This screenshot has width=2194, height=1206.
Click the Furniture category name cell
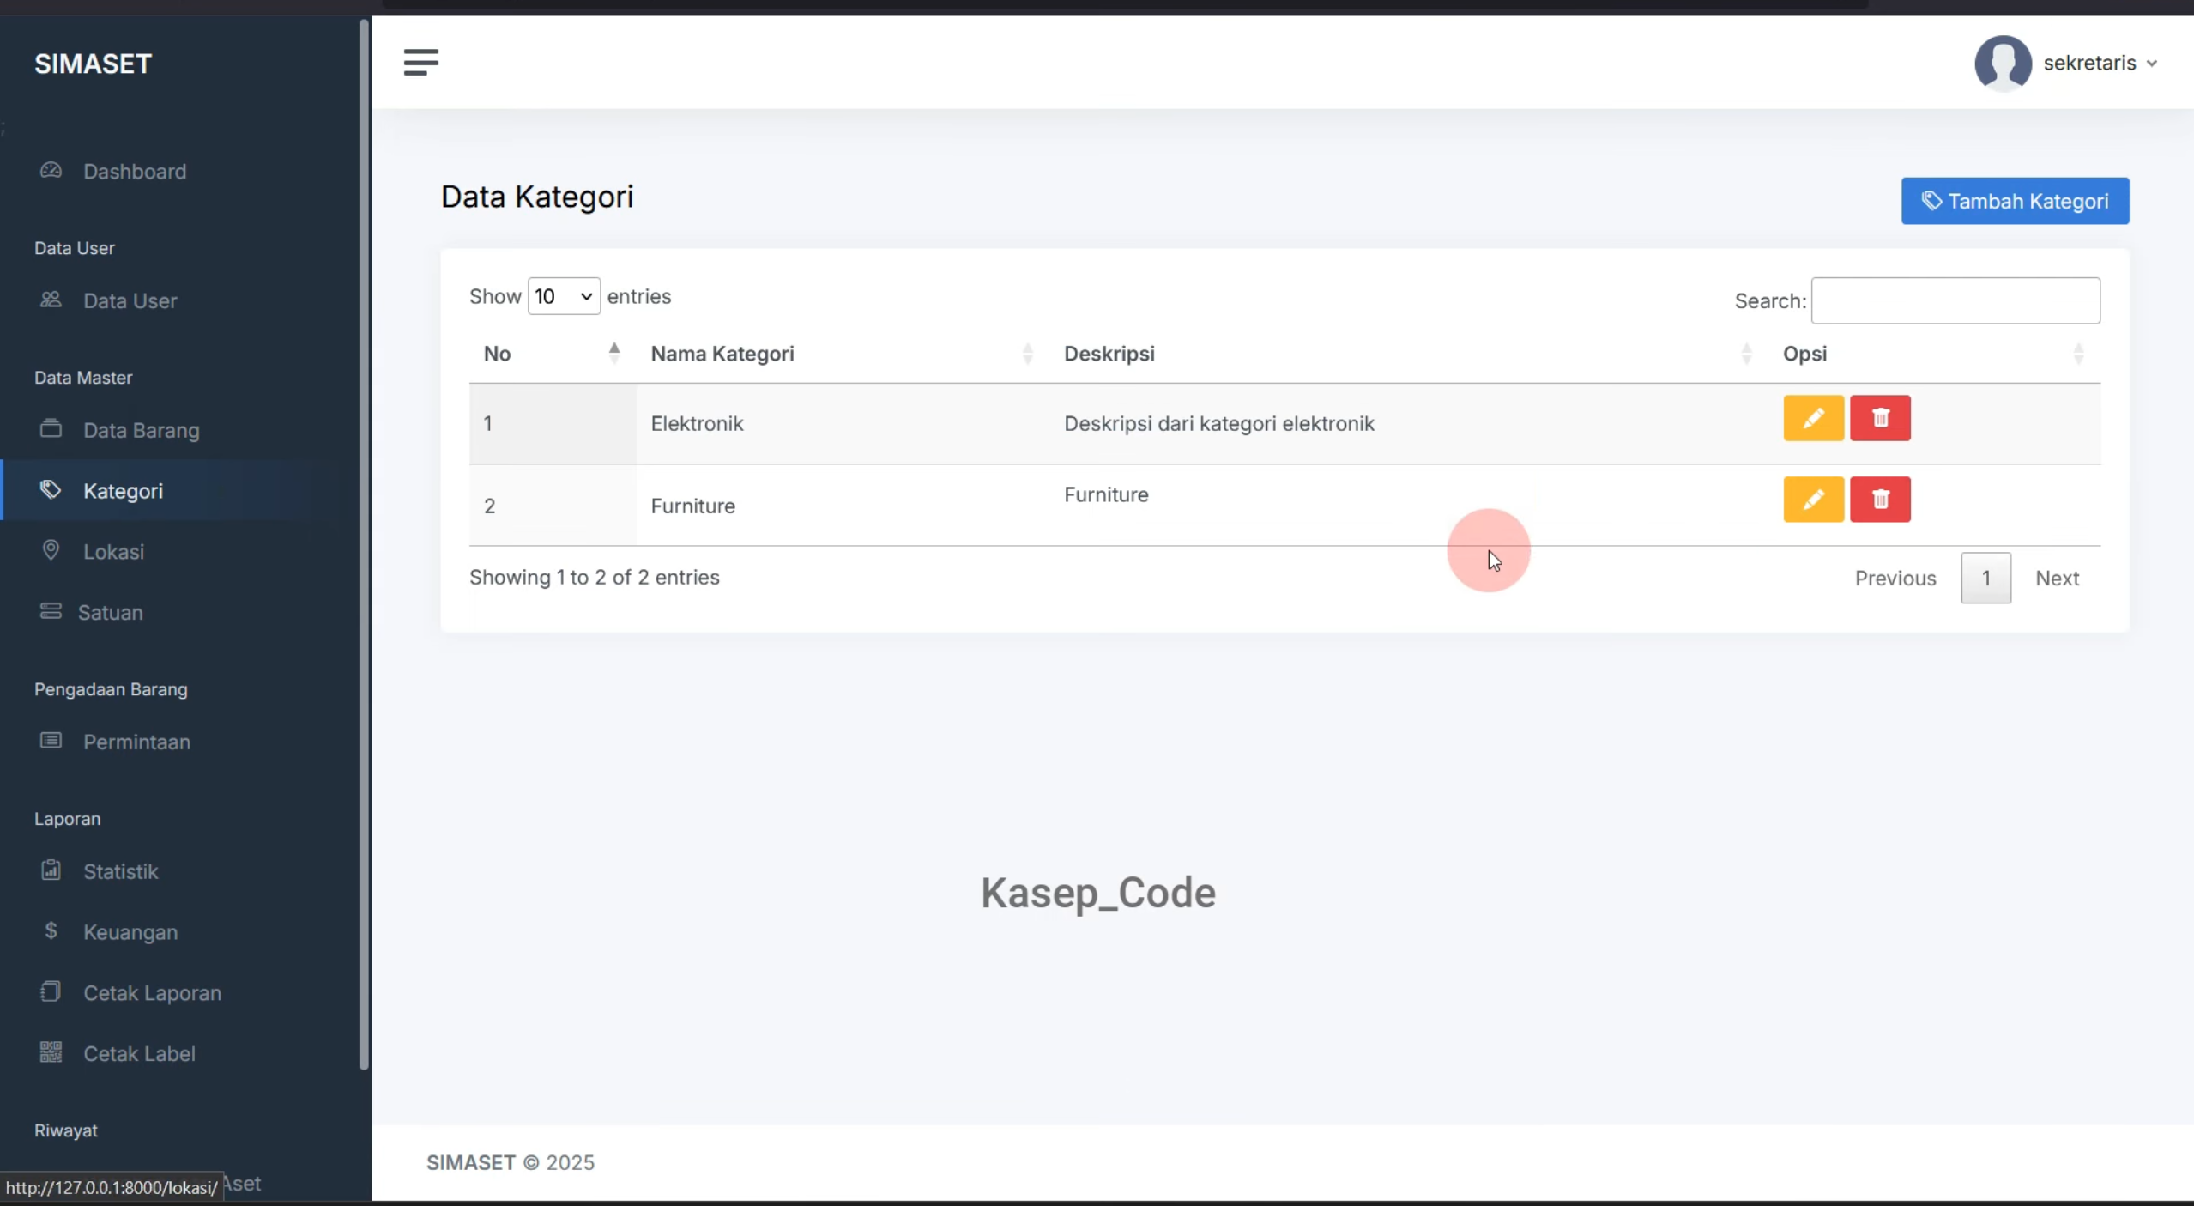[x=842, y=506]
